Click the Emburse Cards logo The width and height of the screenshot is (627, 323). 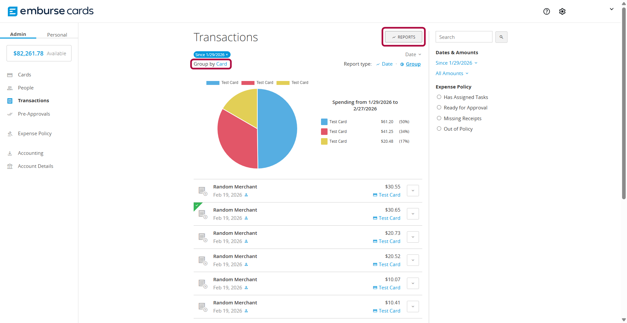[51, 11]
